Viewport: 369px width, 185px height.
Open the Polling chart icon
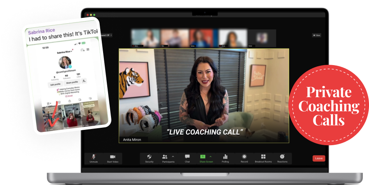click(225, 157)
